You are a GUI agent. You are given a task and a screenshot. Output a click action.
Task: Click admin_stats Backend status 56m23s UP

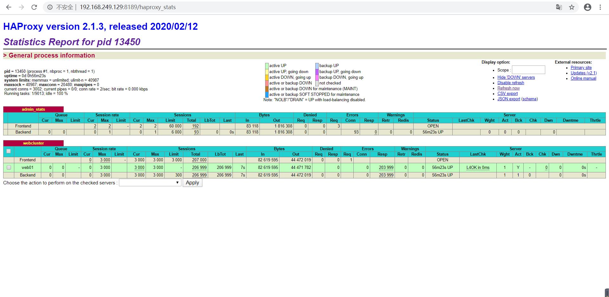[x=433, y=132]
